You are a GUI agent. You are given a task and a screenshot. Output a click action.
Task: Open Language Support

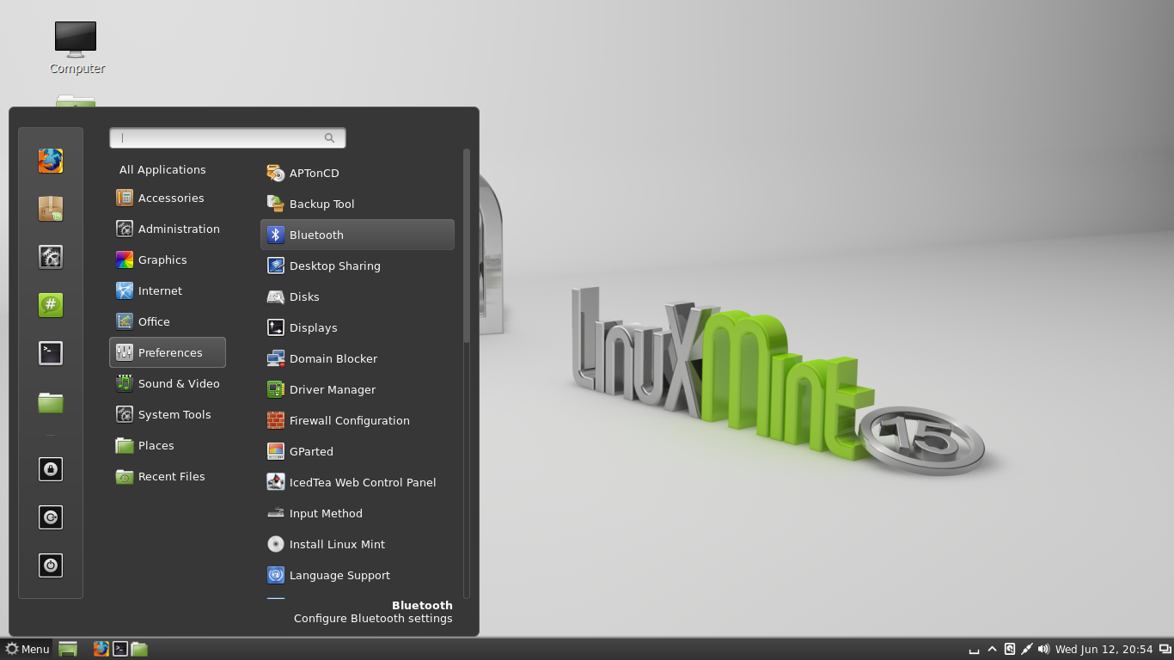tap(357, 575)
